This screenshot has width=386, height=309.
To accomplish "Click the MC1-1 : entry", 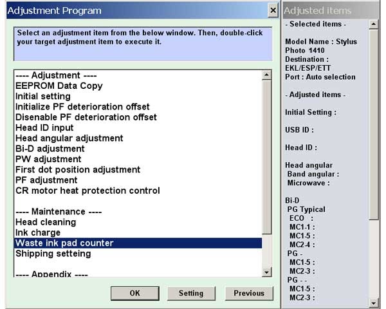I will [302, 227].
